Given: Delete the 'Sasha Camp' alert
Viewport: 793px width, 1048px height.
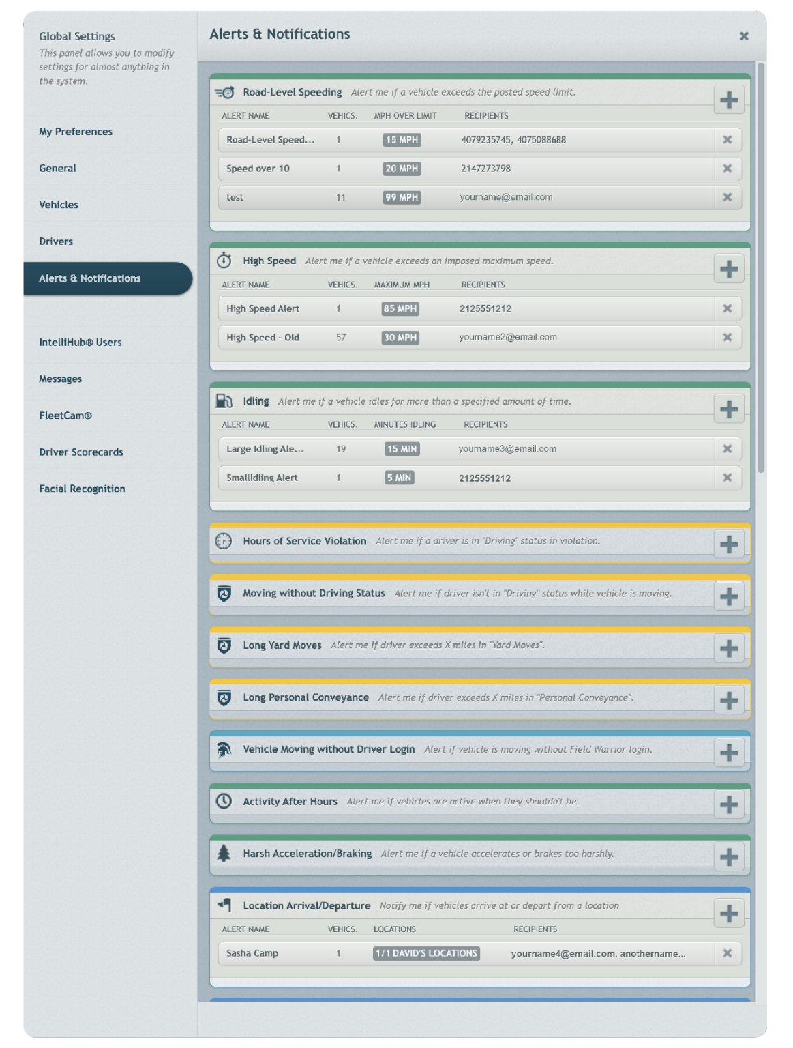Looking at the screenshot, I should (728, 953).
